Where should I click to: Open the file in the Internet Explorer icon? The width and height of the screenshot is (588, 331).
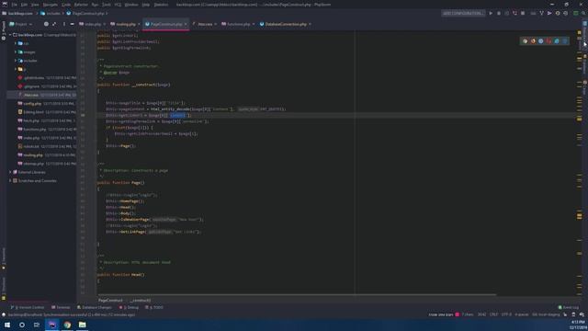coord(557,40)
